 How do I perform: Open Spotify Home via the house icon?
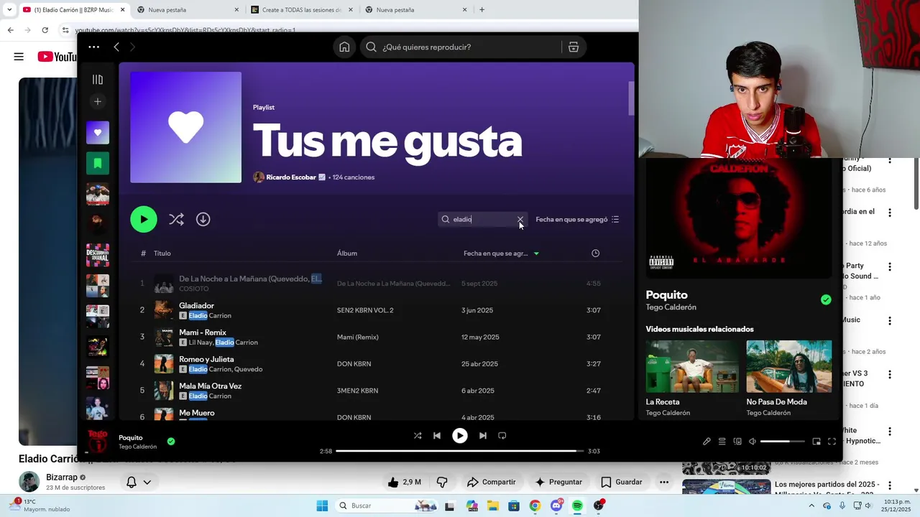pyautogui.click(x=344, y=47)
